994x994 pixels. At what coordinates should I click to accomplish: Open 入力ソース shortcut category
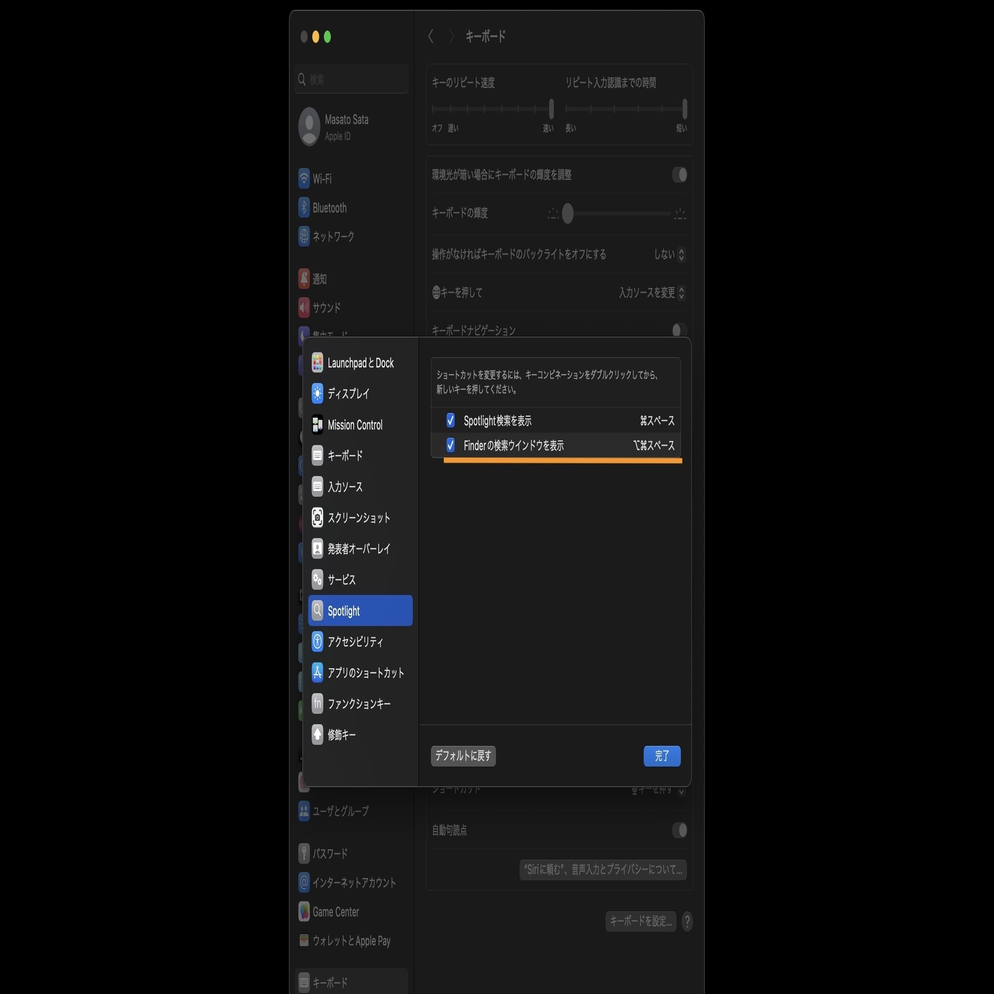tap(345, 486)
